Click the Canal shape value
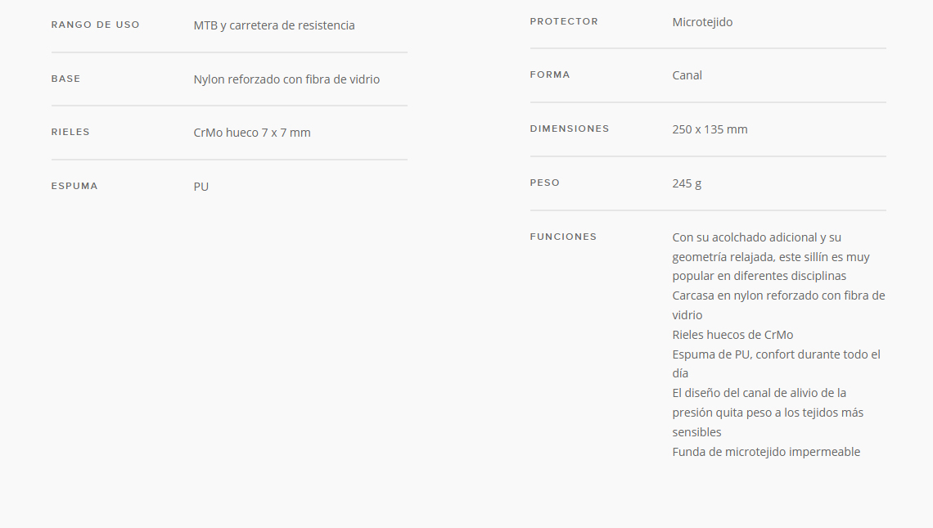933x528 pixels. point(687,75)
